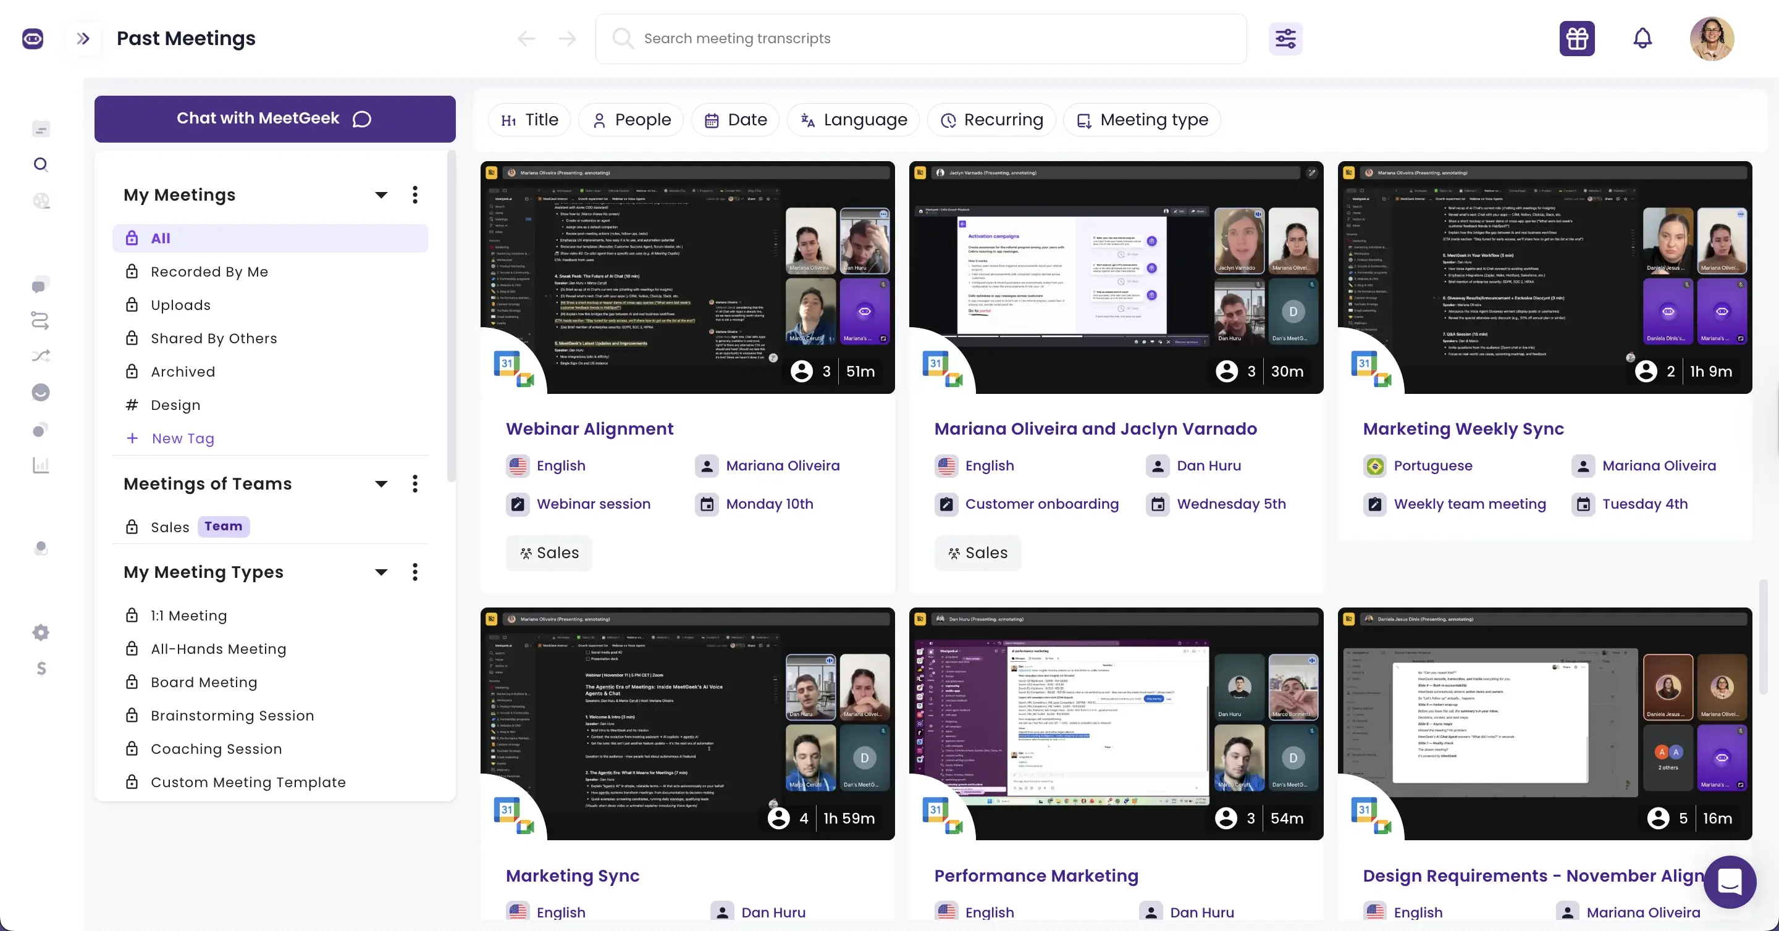The image size is (1779, 931).
Task: Select the shuffle integrations icon in sidebar
Action: click(41, 356)
